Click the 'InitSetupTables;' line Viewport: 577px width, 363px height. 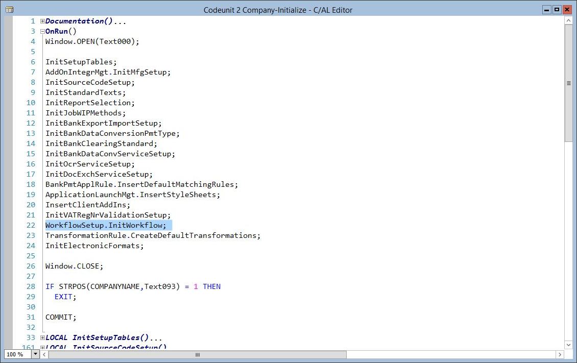pyautogui.click(x=81, y=62)
